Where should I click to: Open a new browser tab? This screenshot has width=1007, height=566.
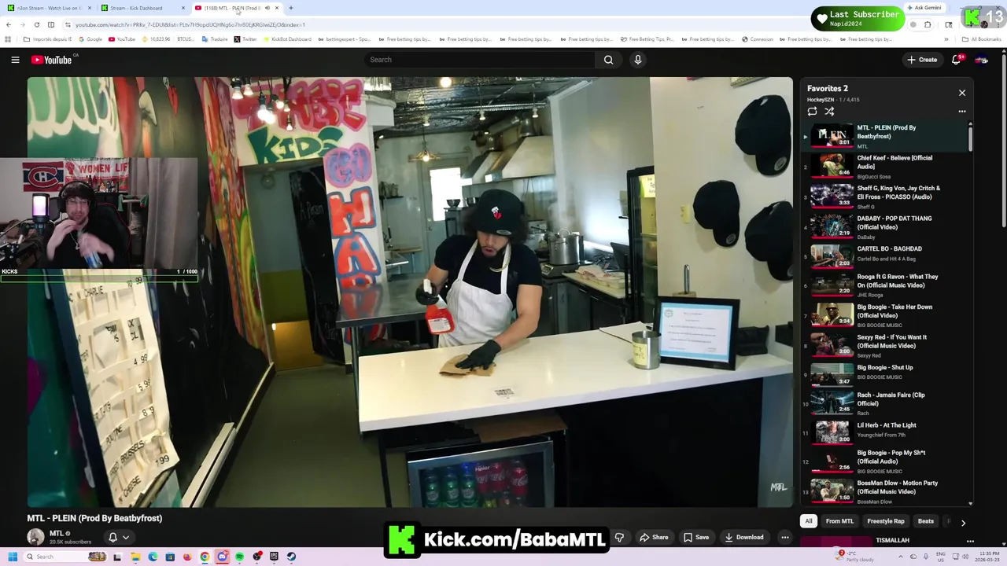coord(291,8)
